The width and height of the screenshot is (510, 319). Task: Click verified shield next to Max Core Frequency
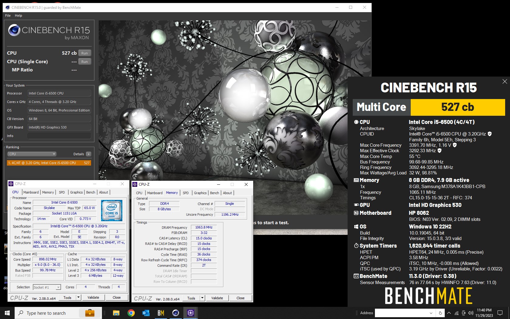tap(455, 145)
